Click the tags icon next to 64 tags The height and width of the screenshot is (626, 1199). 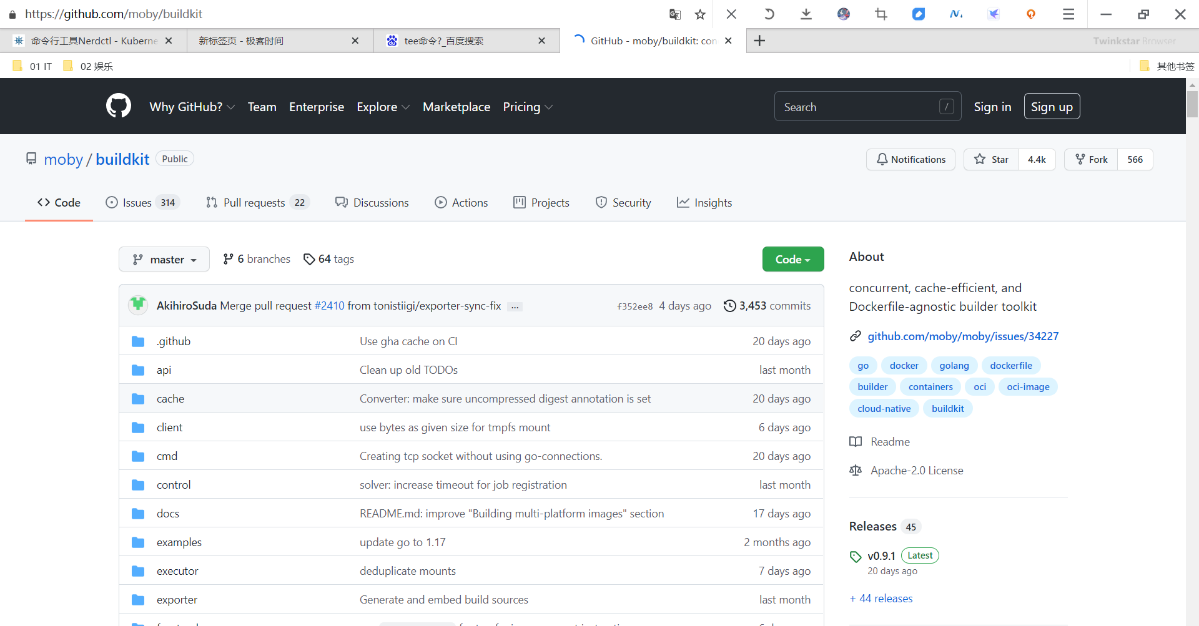point(309,259)
